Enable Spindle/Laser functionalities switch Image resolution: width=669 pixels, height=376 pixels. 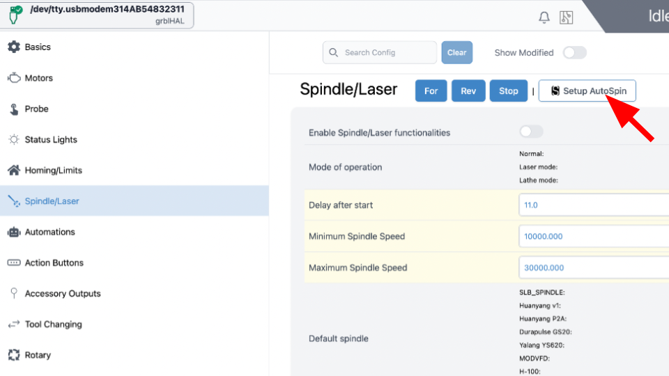(531, 132)
